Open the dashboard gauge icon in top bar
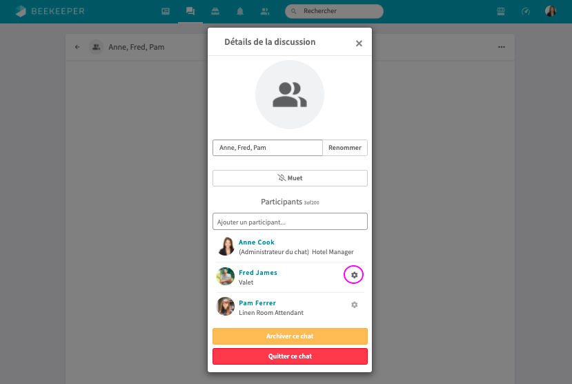 click(x=526, y=12)
